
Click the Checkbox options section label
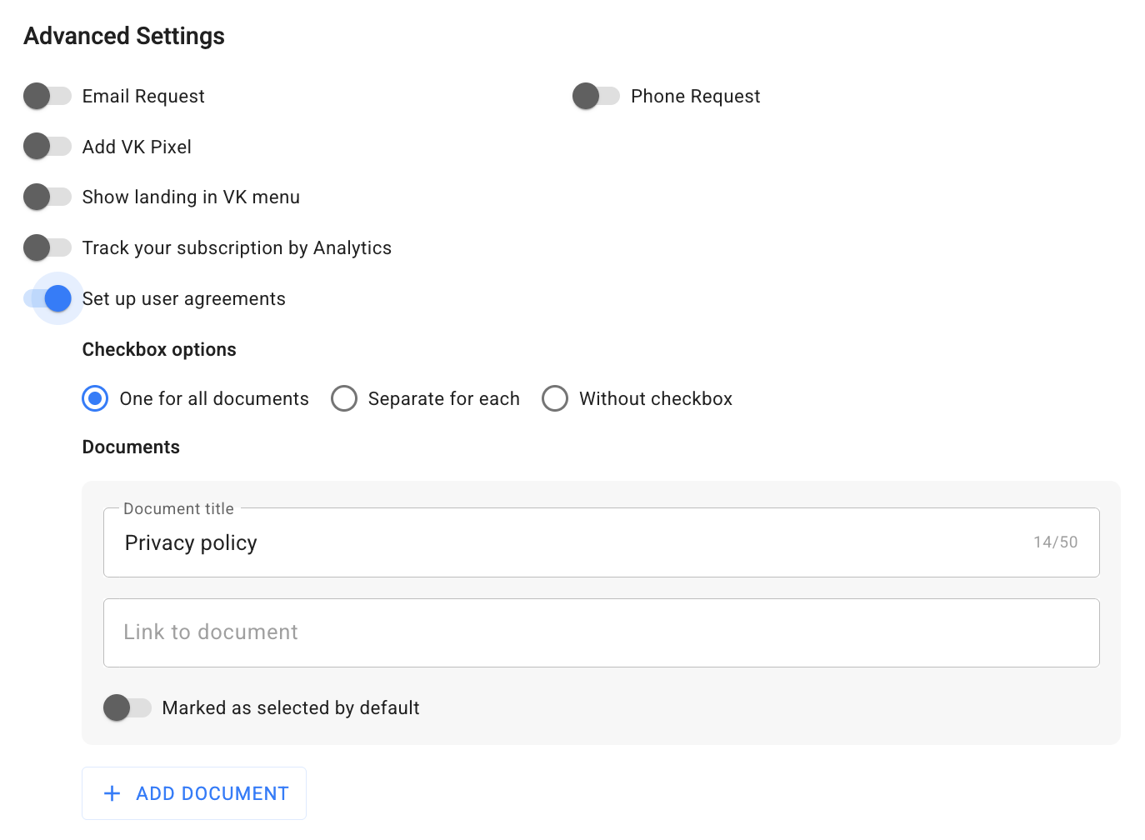159,350
